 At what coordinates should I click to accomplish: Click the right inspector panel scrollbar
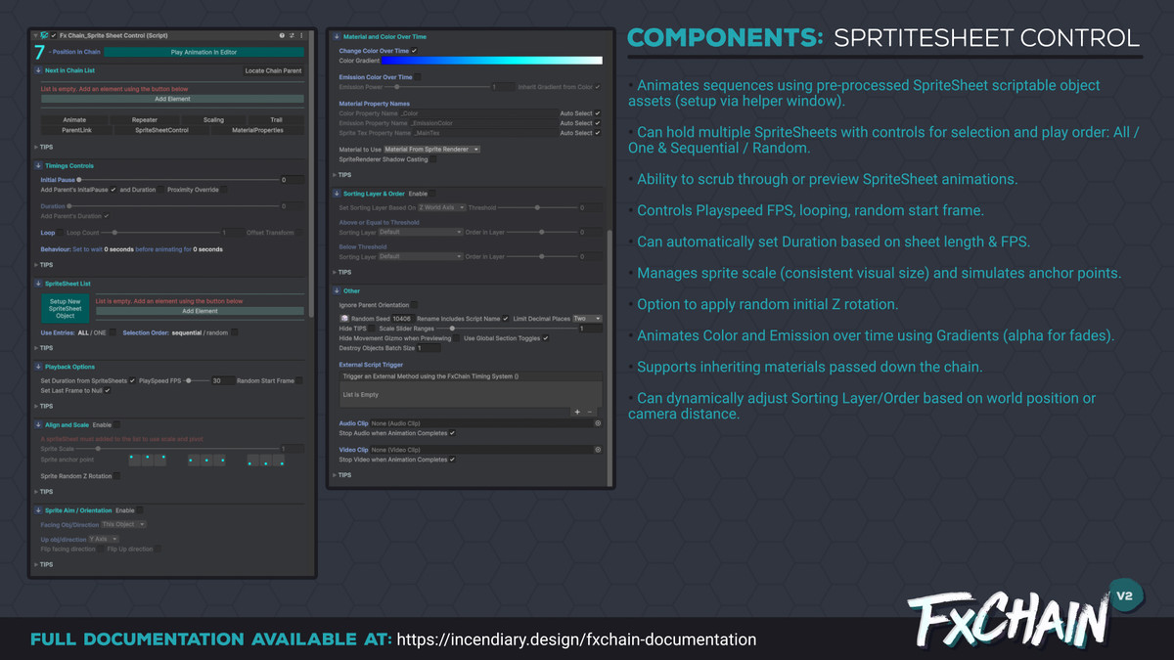click(611, 357)
